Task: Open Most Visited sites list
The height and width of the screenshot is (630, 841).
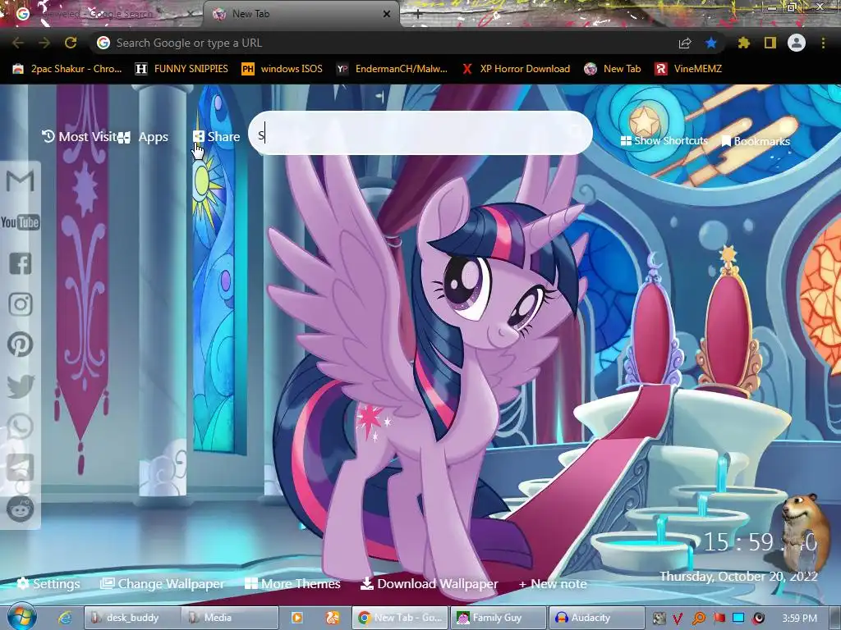Action: pos(79,137)
